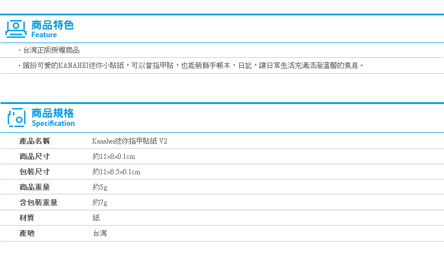
Task: Click the Specification section ruler icon
Action: pyautogui.click(x=17, y=118)
